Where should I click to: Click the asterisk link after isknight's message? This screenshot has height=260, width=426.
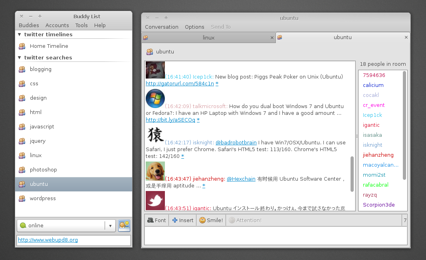(x=182, y=156)
